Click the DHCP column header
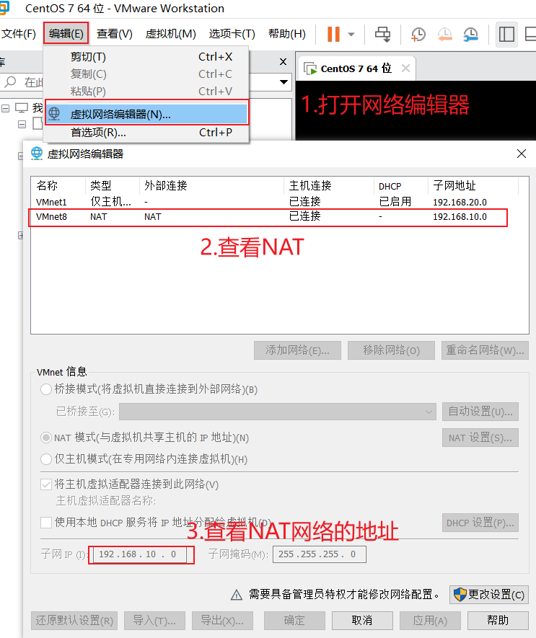 click(400, 186)
